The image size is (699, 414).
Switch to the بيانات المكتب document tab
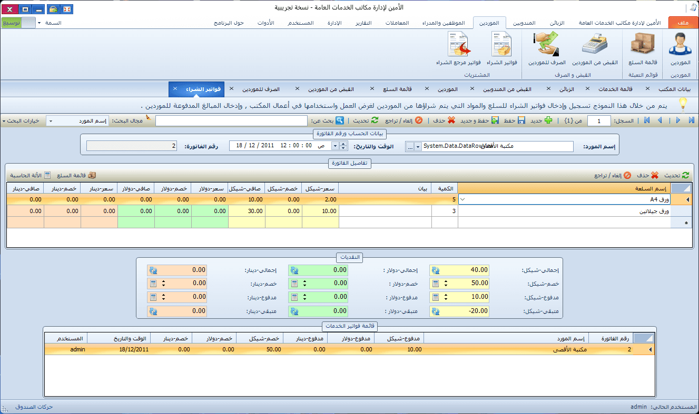(675, 89)
